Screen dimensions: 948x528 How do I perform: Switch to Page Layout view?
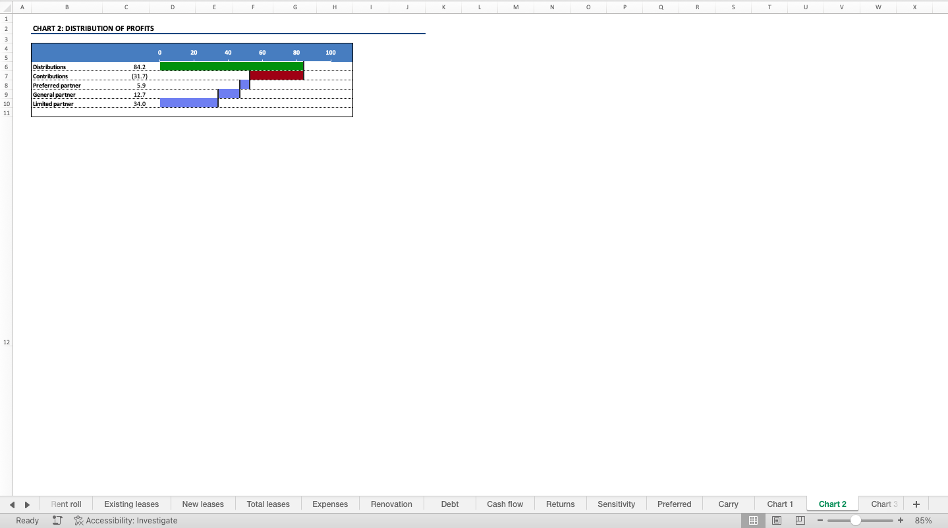(x=777, y=521)
